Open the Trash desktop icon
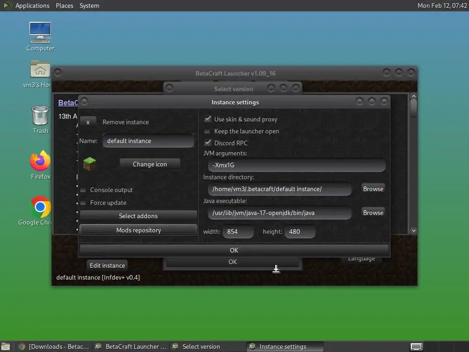 click(40, 120)
